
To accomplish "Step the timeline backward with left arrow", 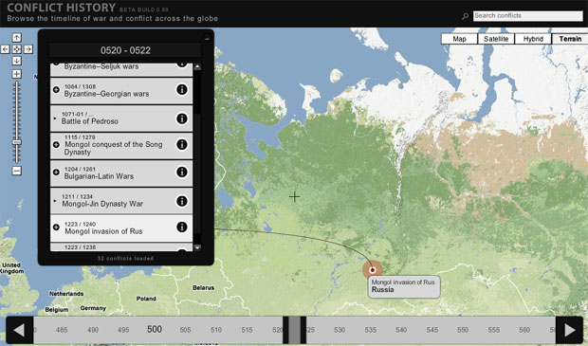I will click(20, 330).
